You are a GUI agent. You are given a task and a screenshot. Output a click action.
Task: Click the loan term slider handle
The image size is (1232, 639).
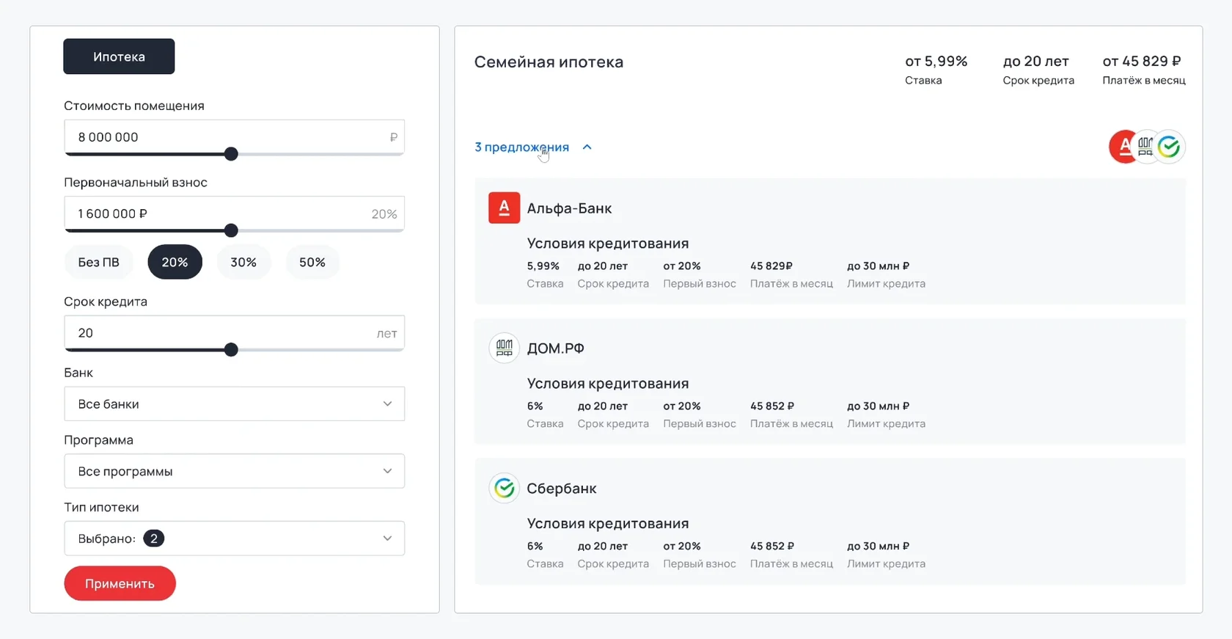pos(231,350)
